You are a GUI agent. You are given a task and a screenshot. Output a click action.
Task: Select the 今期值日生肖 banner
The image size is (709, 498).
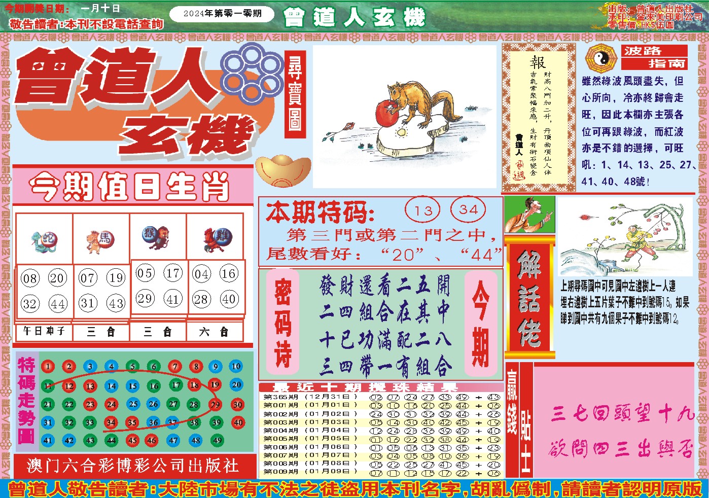(130, 186)
